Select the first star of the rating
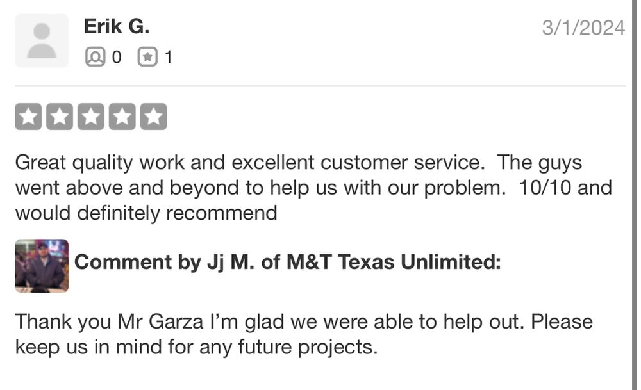This screenshot has height=390, width=641. coord(28,116)
